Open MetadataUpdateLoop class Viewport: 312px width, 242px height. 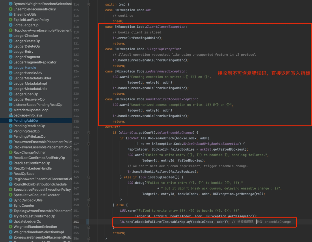(31, 110)
